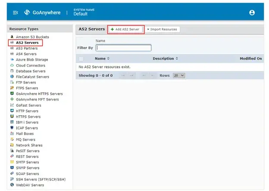
Task: Collapse the sidebar with the hamburger menu icon
Action: 16,12
